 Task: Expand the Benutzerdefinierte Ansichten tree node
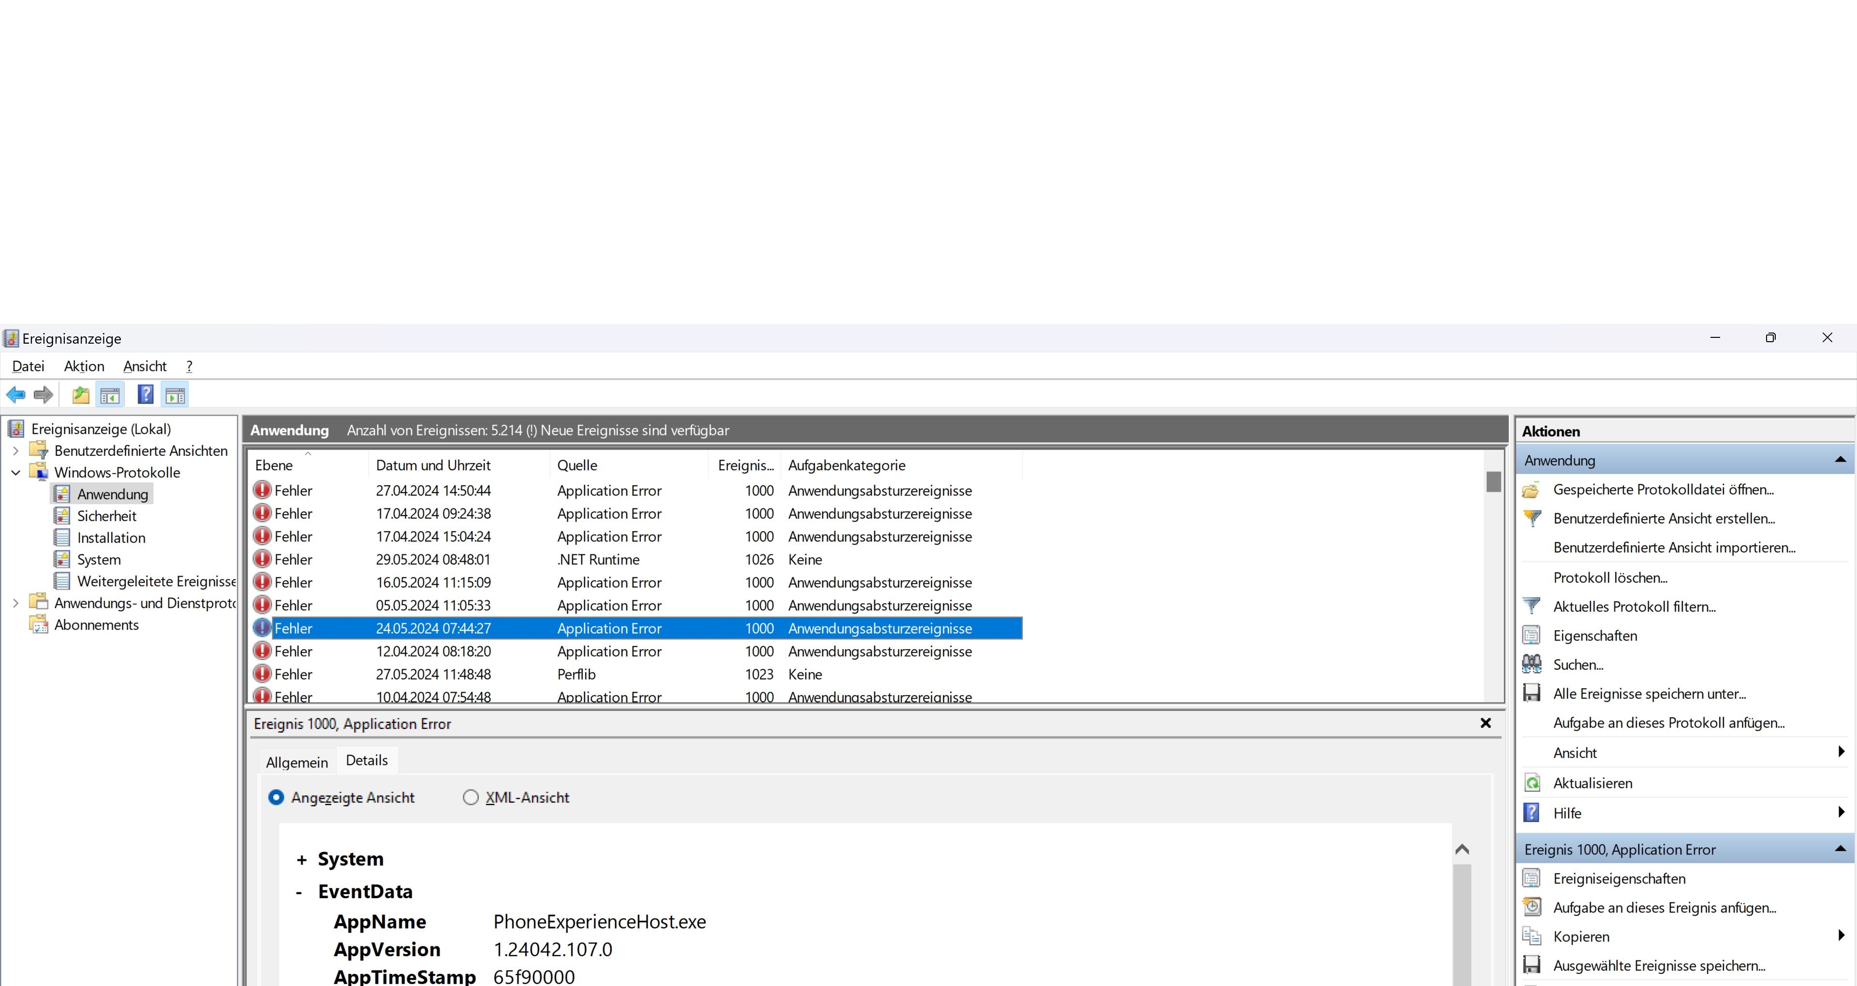(x=16, y=450)
